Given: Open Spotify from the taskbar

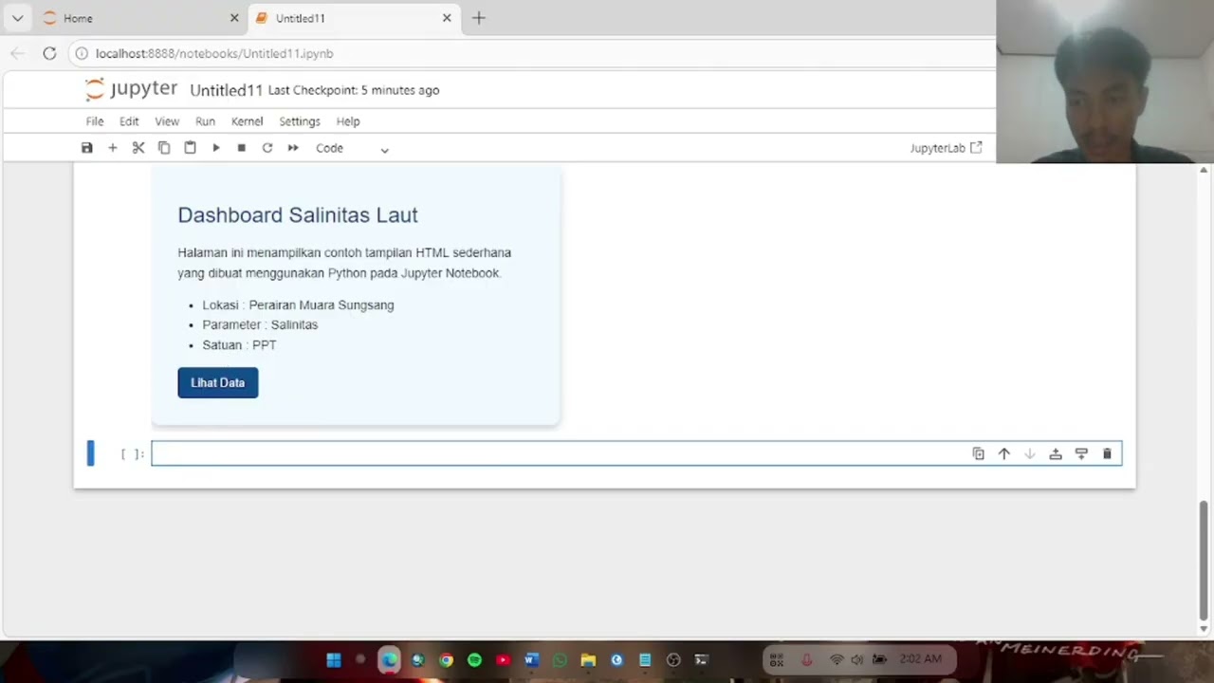Looking at the screenshot, I should (x=474, y=660).
